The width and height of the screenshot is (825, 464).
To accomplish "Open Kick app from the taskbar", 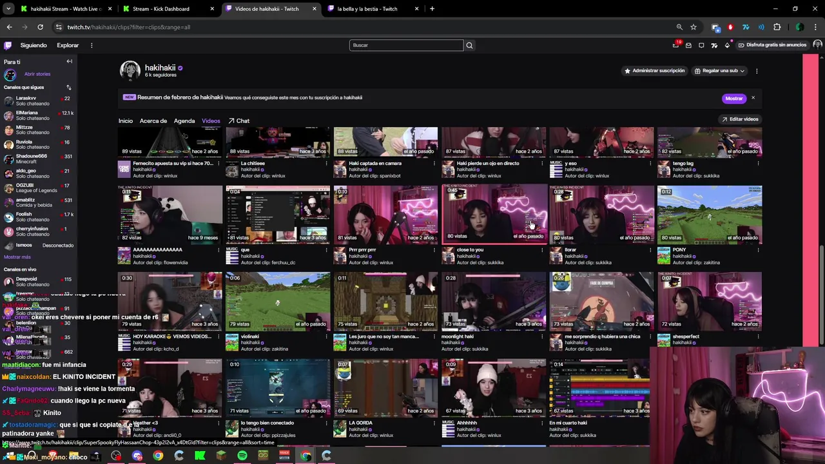I will coord(200,456).
